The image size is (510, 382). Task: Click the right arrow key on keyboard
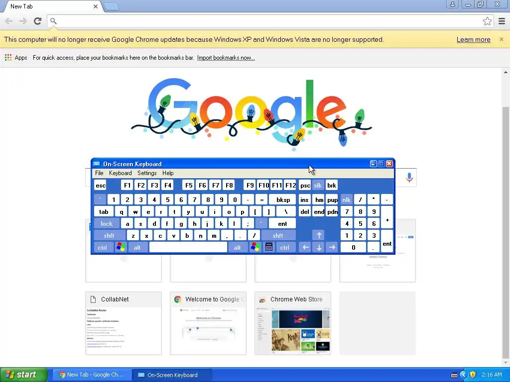pyautogui.click(x=332, y=247)
